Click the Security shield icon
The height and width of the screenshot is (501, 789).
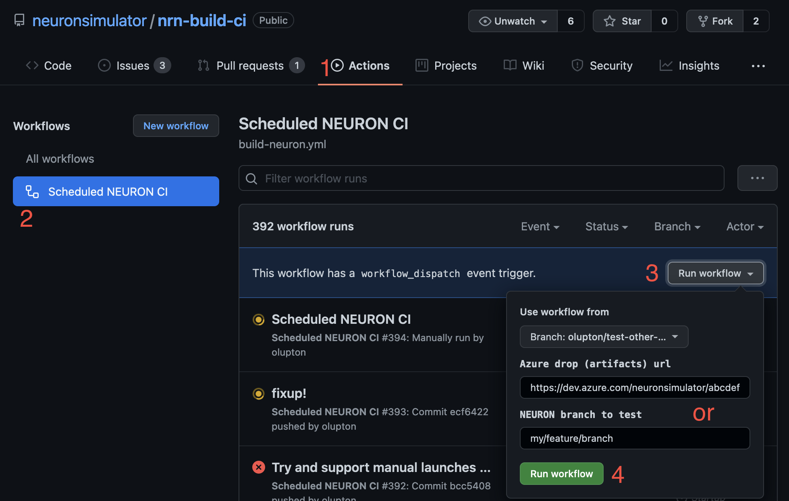tap(577, 65)
